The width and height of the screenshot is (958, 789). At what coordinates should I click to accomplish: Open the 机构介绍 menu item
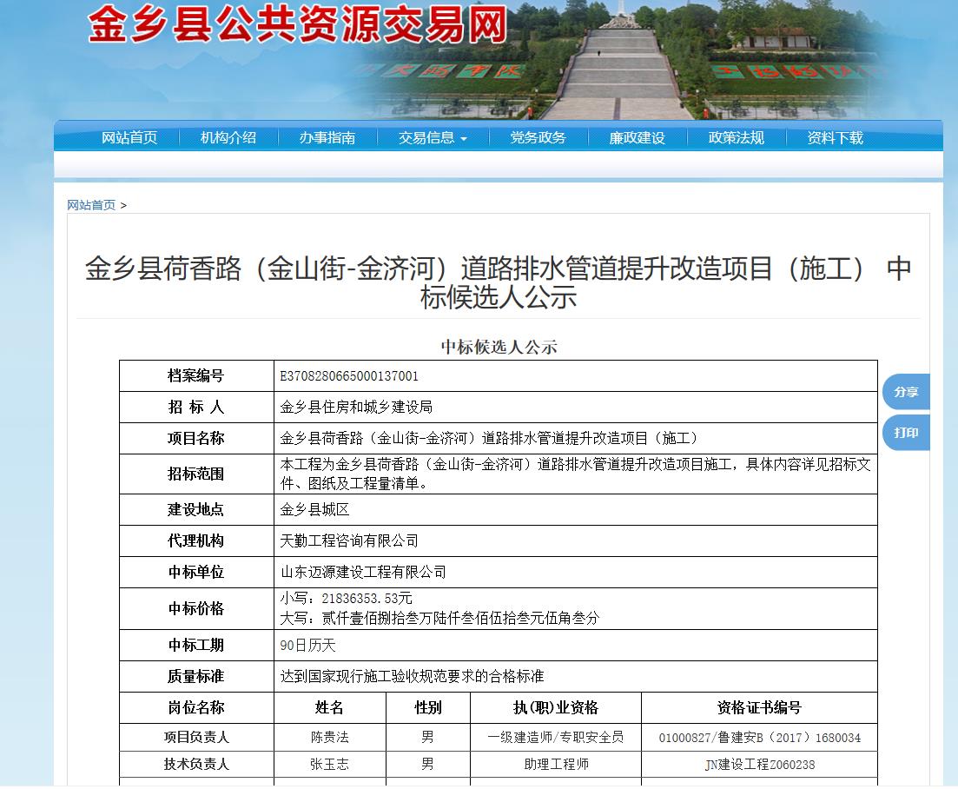pyautogui.click(x=228, y=138)
